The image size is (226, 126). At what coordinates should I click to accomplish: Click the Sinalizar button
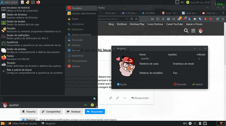point(74,112)
